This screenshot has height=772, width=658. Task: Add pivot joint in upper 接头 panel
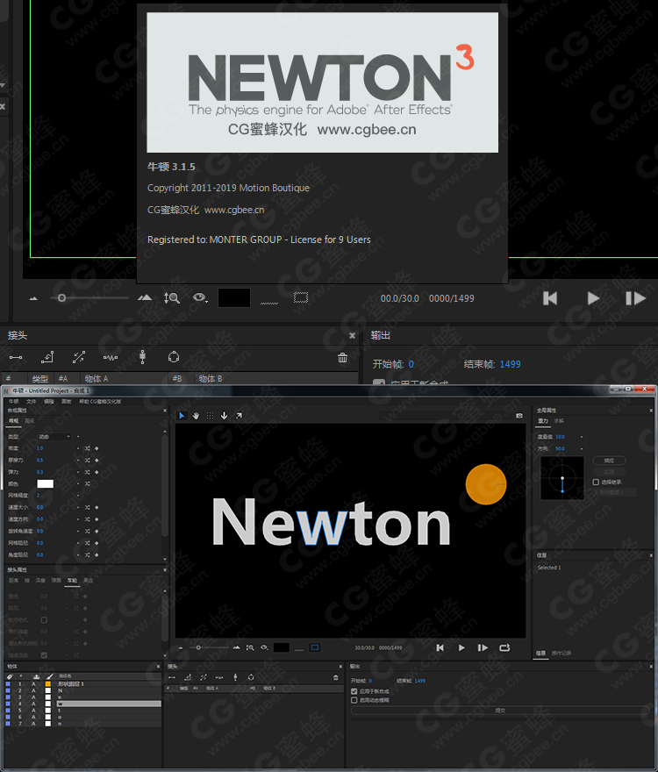click(47, 357)
